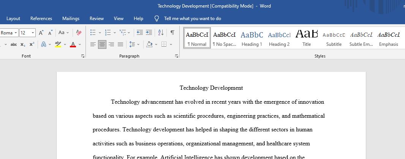Open font name dropdown
The height and width of the screenshot is (159, 405).
[x=16, y=33]
